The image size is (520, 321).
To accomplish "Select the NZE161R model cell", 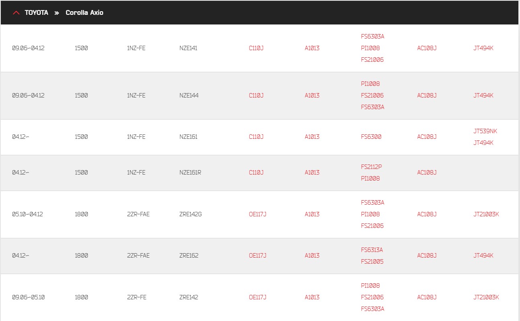I will click(190, 173).
